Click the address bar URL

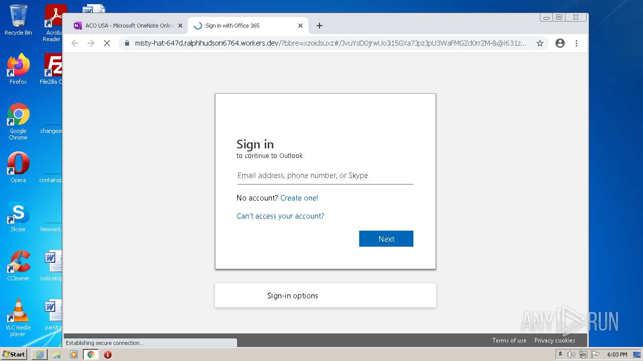(331, 43)
